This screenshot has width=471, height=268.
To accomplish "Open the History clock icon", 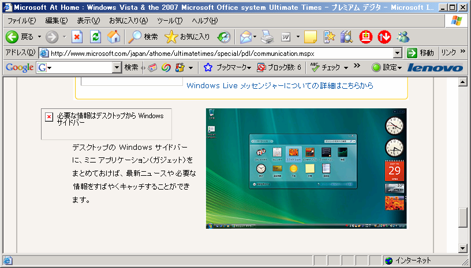I will [224, 37].
